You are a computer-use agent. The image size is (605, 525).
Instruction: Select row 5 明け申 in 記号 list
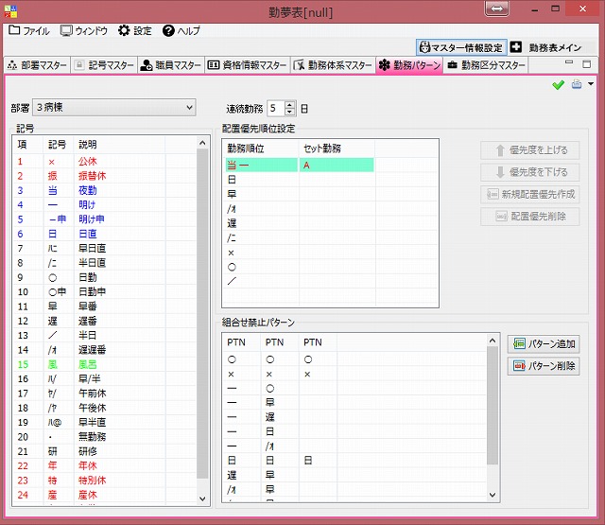coord(104,219)
